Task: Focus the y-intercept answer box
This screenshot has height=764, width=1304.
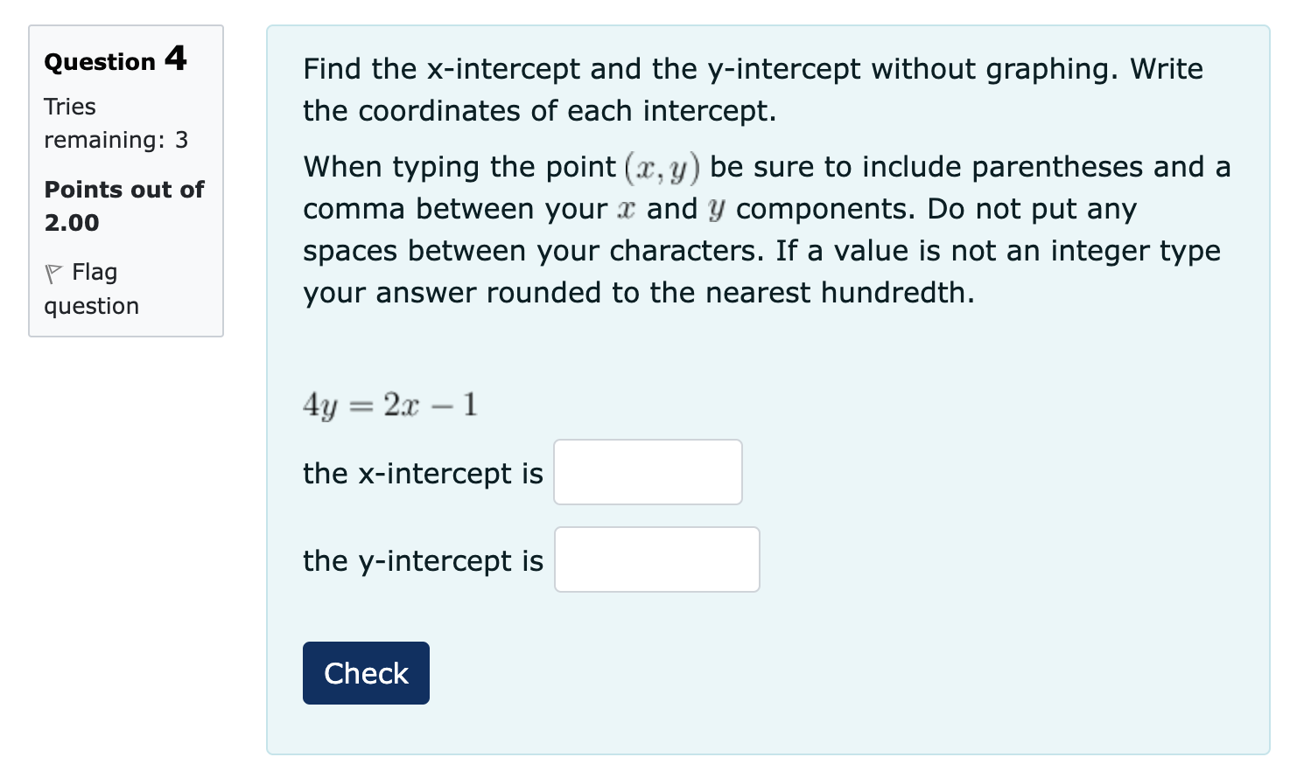Action: (x=656, y=559)
